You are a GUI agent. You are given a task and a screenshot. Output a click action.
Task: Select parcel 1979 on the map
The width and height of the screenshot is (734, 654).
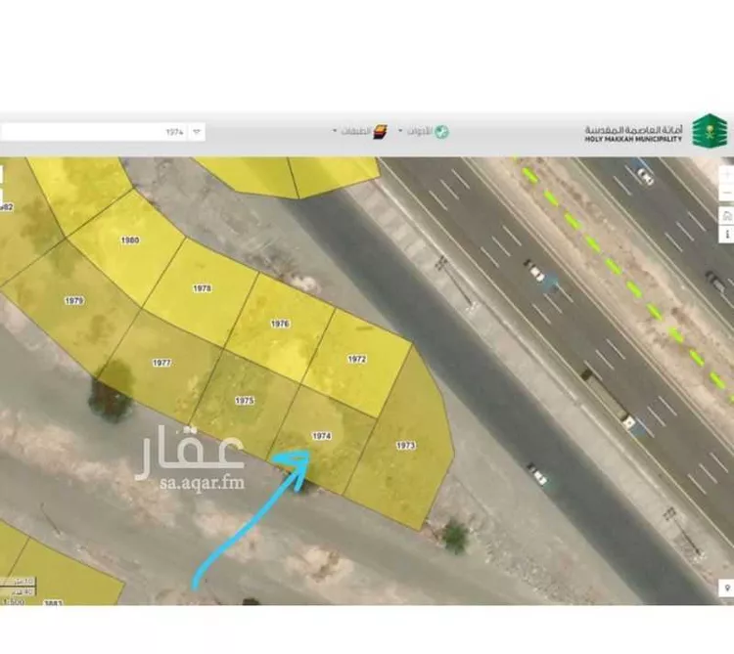tap(73, 301)
